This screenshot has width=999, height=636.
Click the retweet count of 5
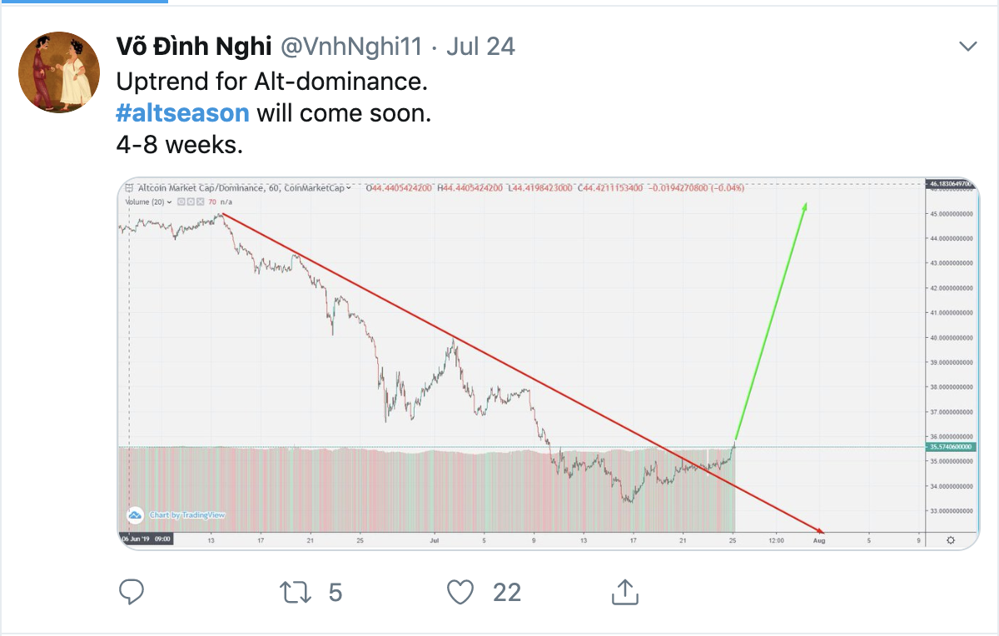(335, 592)
